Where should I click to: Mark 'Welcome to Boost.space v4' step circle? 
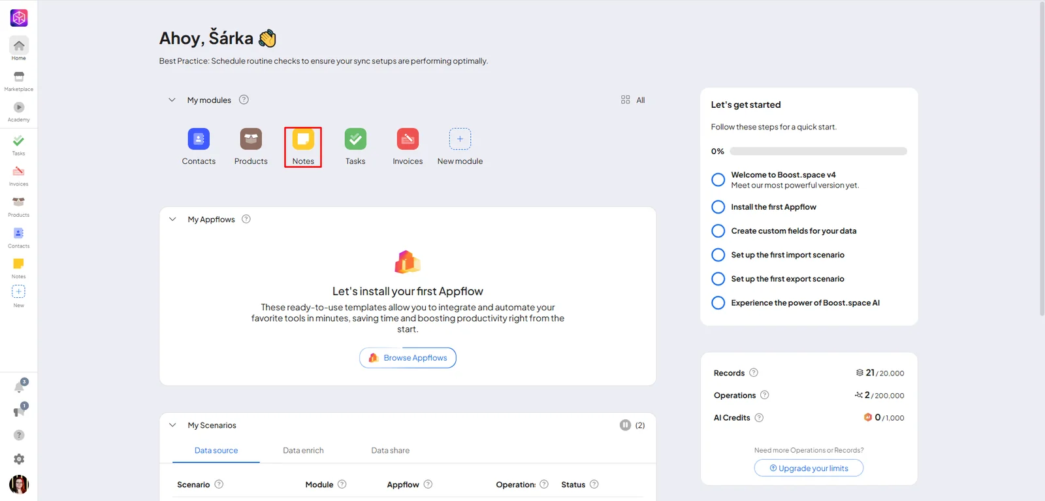click(x=718, y=180)
